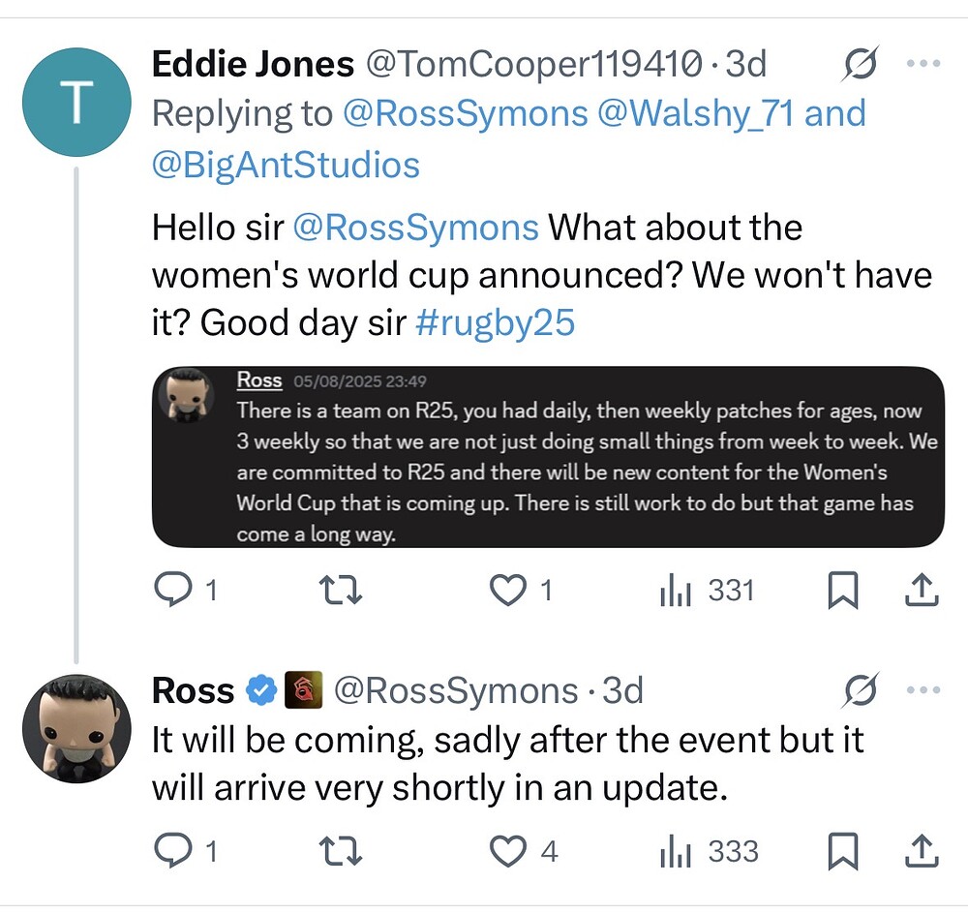Like Eddie Jones's tweet

[x=509, y=591]
